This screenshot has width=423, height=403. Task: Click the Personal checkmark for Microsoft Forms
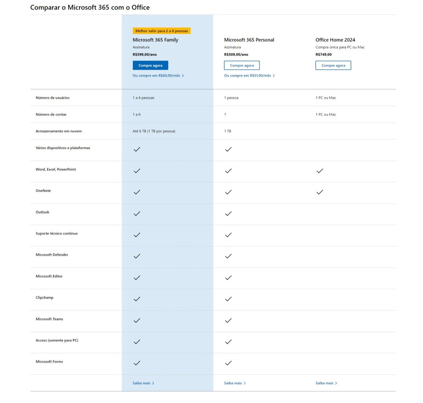[228, 363]
